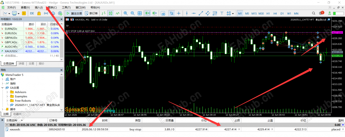
Task: Open account notifications icon with badge
Action: point(321,13)
